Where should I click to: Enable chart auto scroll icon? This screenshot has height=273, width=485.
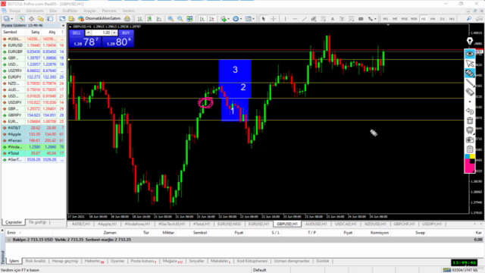pos(202,19)
